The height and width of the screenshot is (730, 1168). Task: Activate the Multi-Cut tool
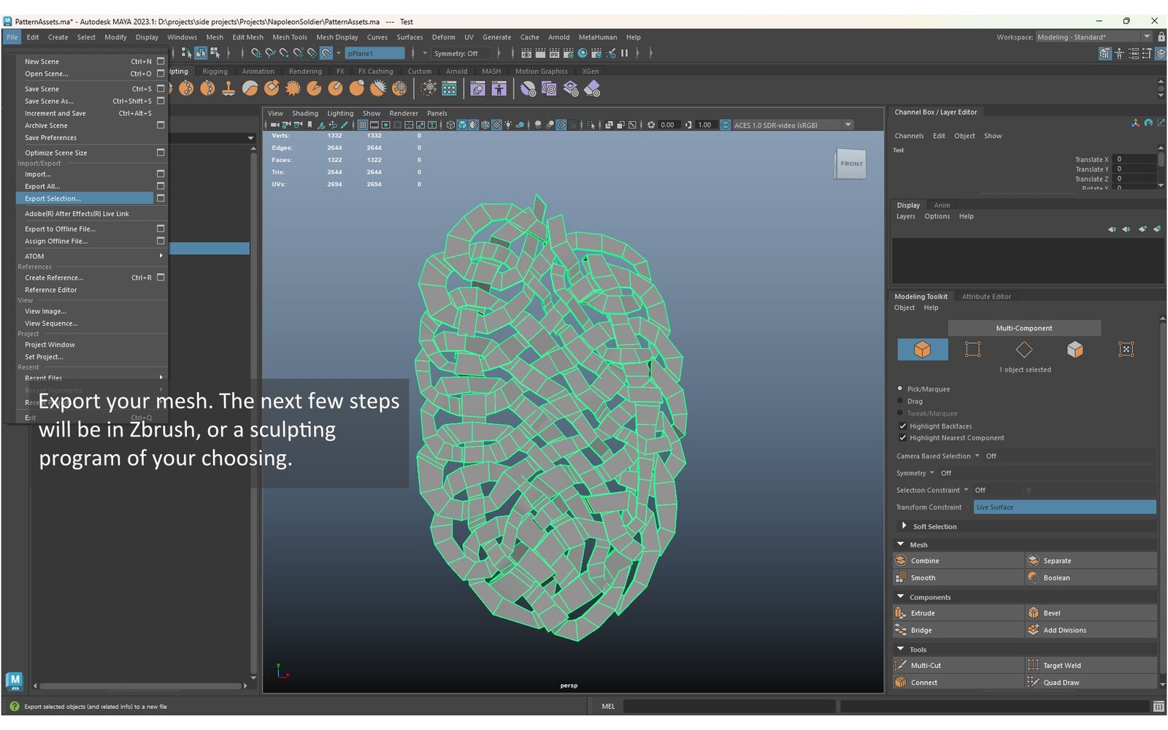coord(901,665)
